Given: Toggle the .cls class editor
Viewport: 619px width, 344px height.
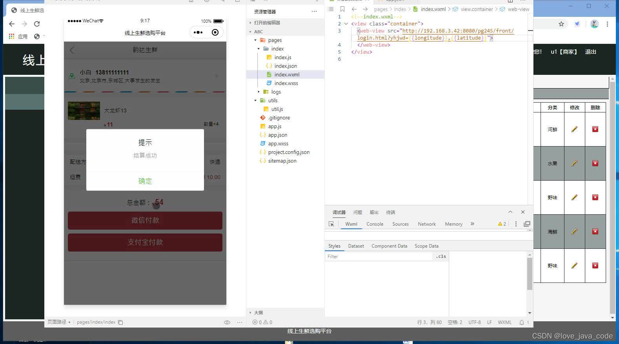Looking at the screenshot, I should (x=441, y=257).
